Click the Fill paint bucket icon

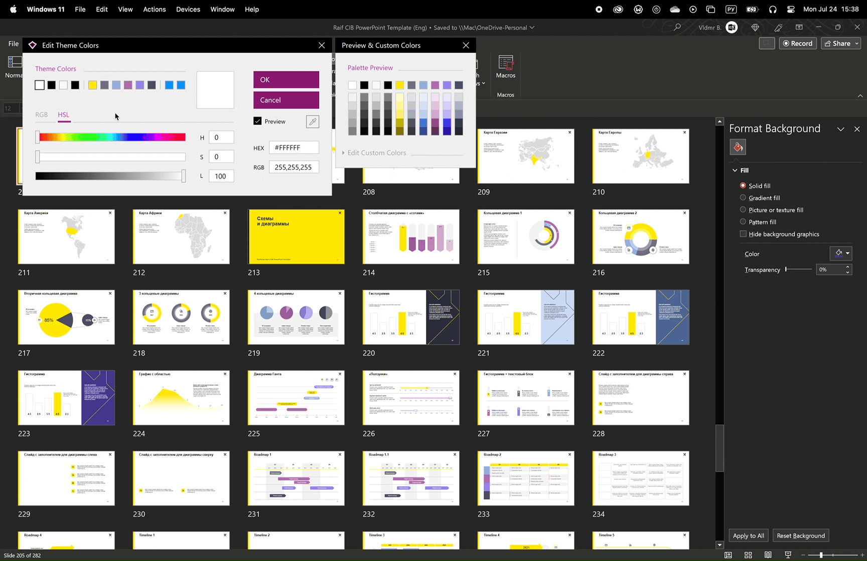click(738, 147)
